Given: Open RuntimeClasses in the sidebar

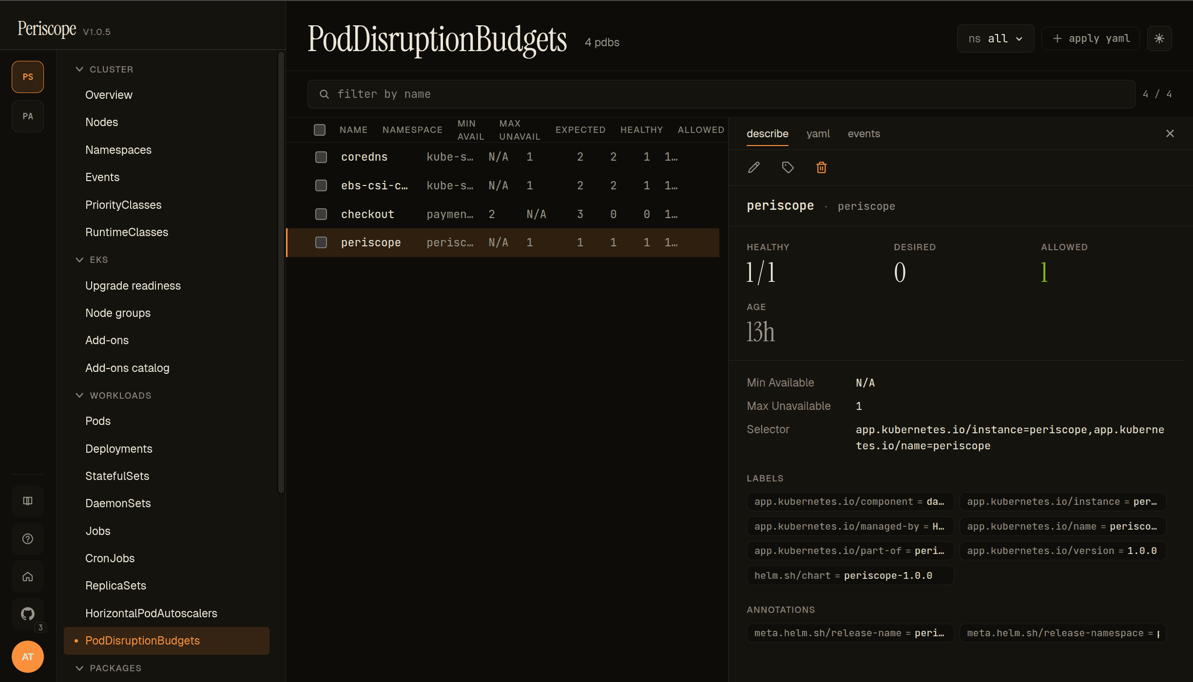Looking at the screenshot, I should coord(167,232).
